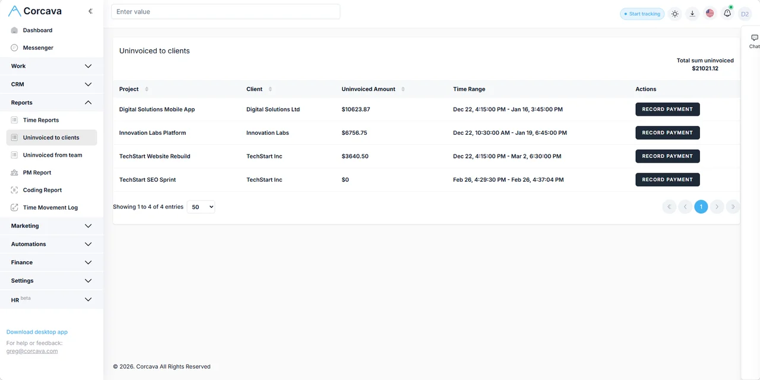Collapse the sidebar with double-chevron icon

click(90, 11)
